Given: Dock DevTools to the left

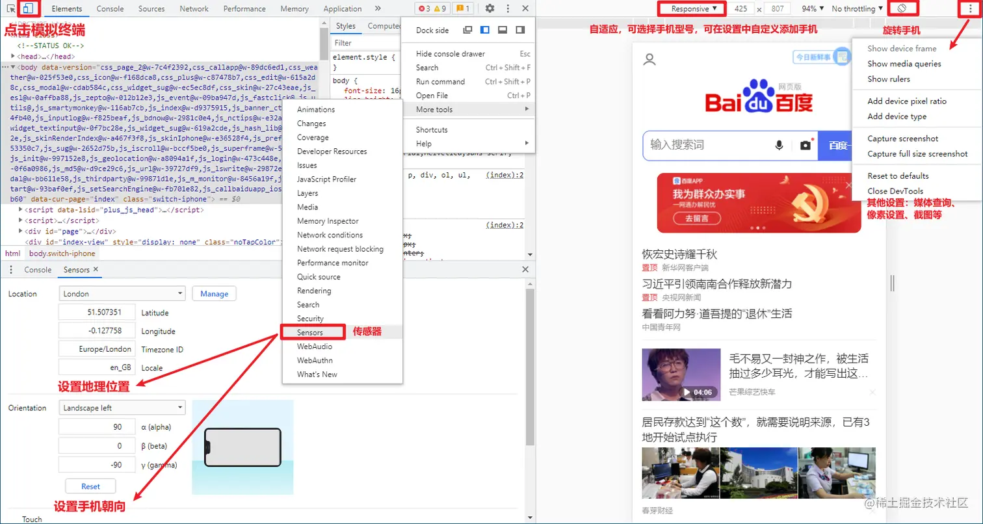Looking at the screenshot, I should 484,30.
